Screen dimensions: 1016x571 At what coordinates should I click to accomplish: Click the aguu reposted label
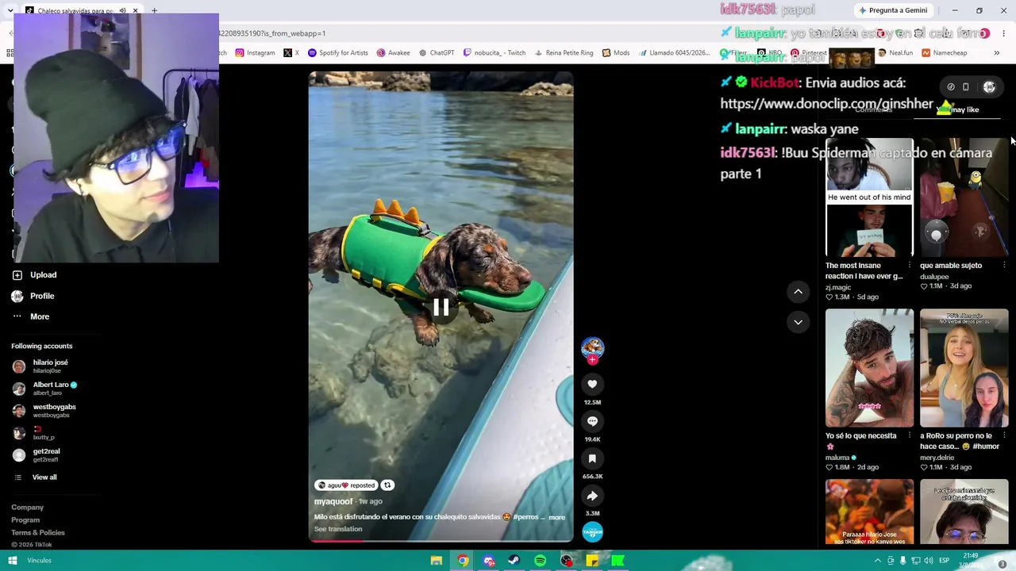click(x=346, y=485)
